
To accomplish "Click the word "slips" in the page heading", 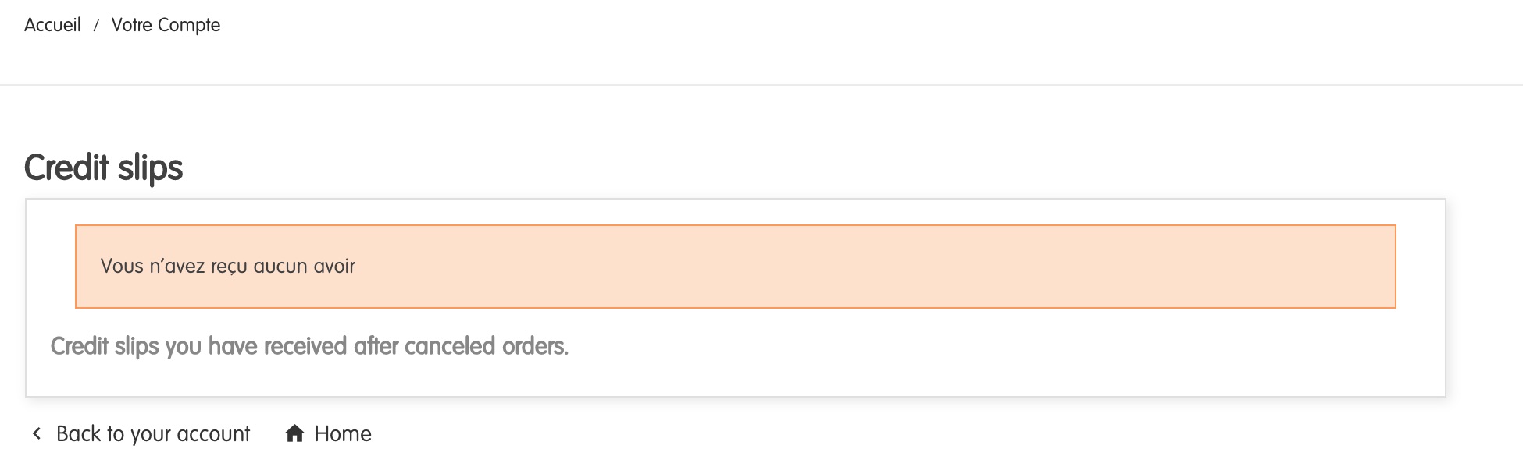I will pyautogui.click(x=149, y=169).
